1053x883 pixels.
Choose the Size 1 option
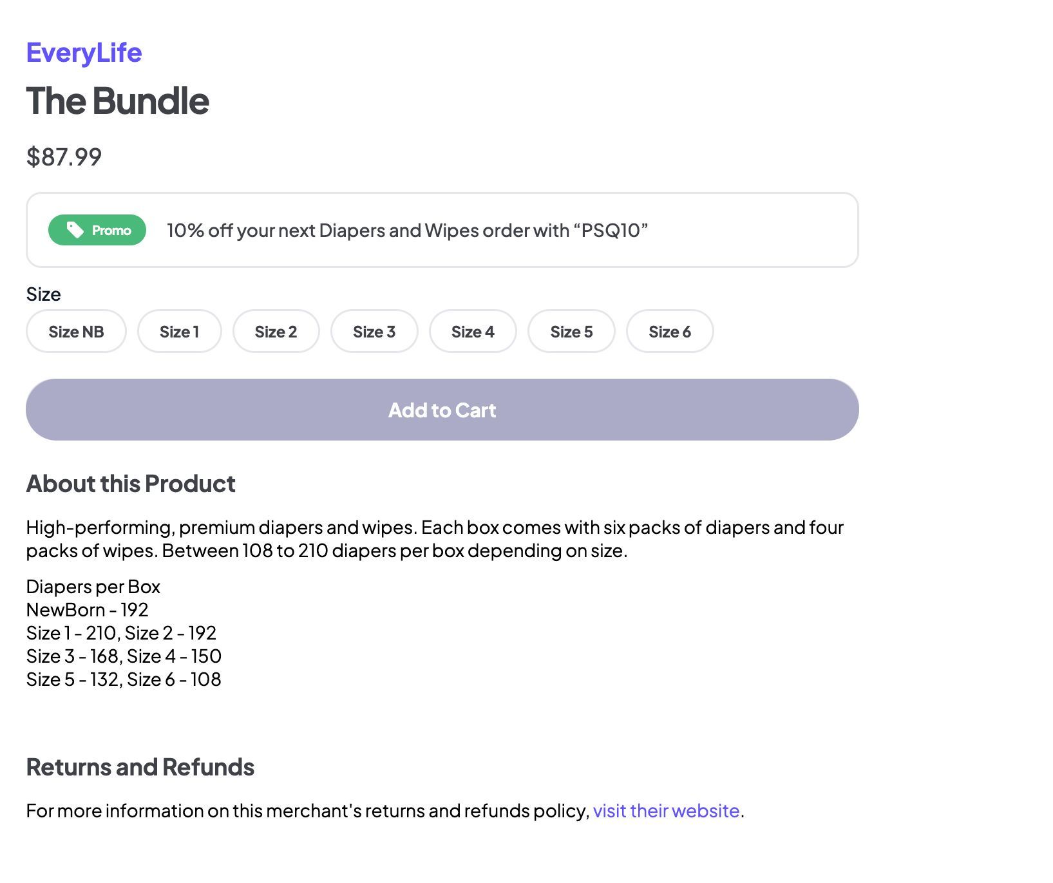pos(179,331)
